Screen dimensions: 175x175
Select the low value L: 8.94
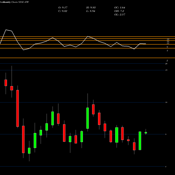coord(91,11)
